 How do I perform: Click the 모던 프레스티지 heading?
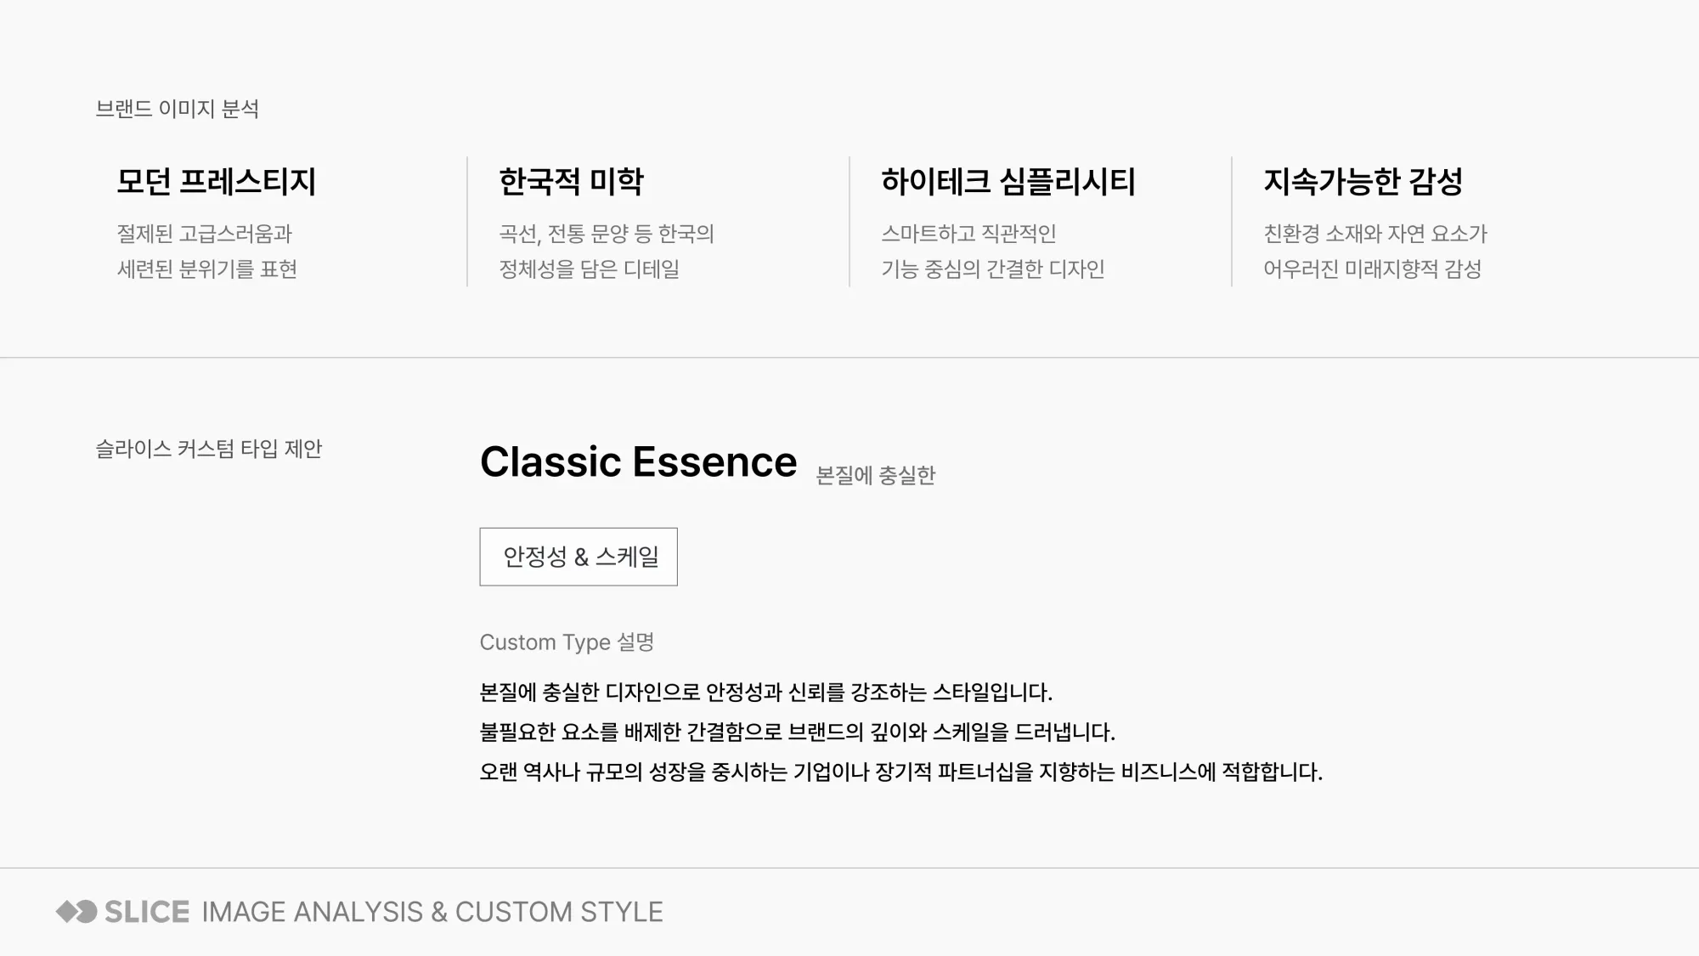(216, 181)
